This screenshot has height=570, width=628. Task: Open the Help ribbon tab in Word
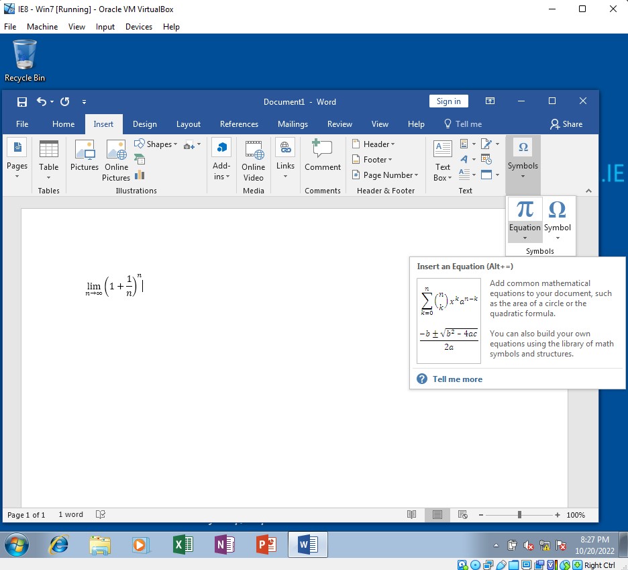[x=416, y=124]
